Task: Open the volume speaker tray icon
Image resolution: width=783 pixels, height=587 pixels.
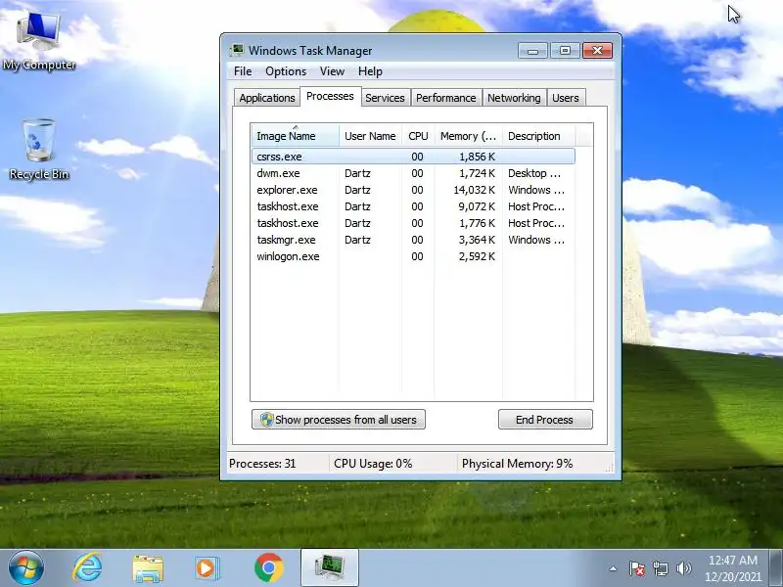Action: coord(683,568)
